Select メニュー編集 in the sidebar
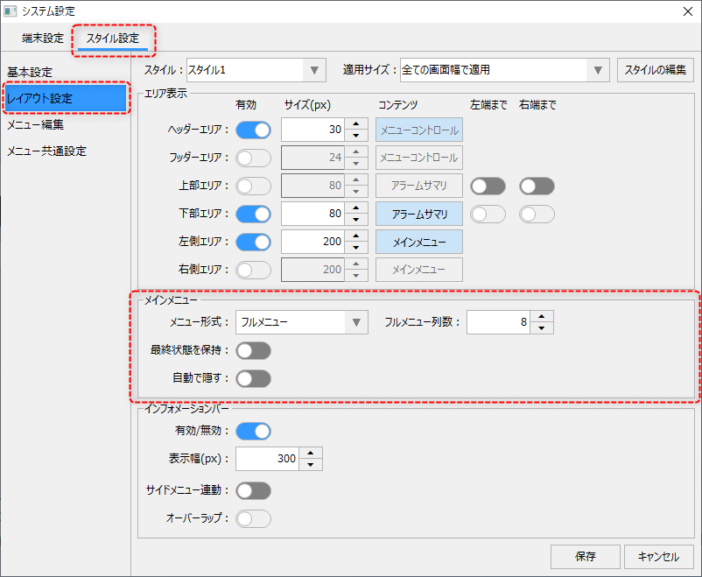 coord(35,124)
